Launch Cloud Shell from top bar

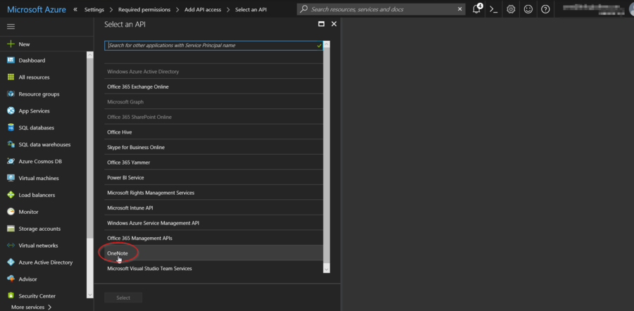(494, 9)
